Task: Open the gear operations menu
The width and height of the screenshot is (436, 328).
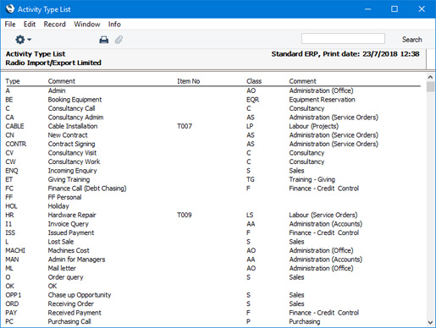Action: click(23, 40)
